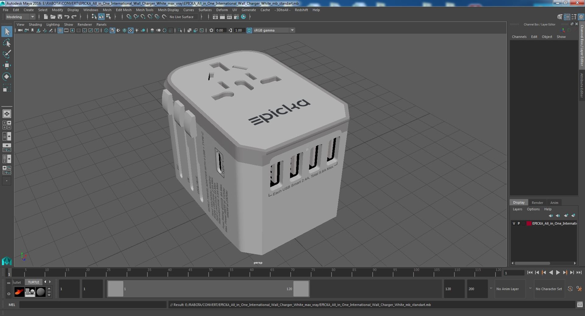Activate the Scale tool
This screenshot has height=316, width=585.
tap(7, 88)
